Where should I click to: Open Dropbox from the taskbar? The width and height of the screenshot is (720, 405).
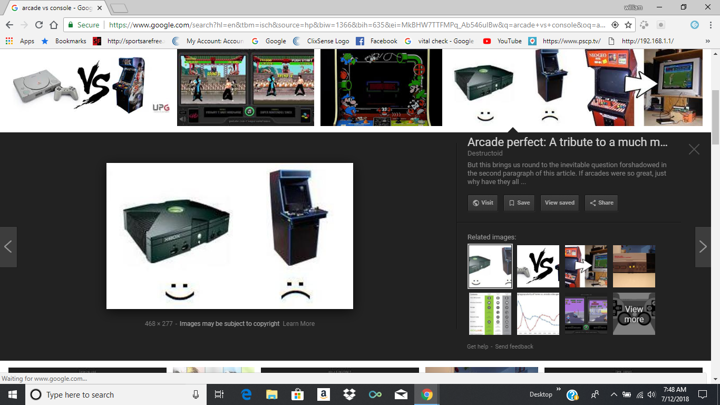coord(349,394)
